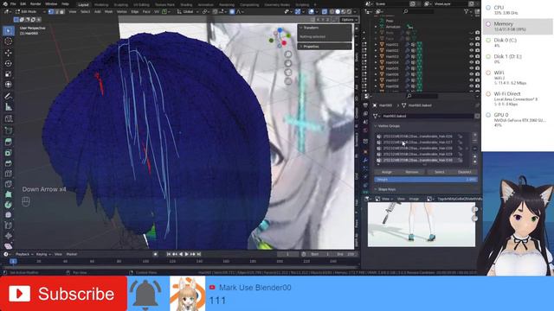Collapse the Vertex Groups panel

point(389,126)
